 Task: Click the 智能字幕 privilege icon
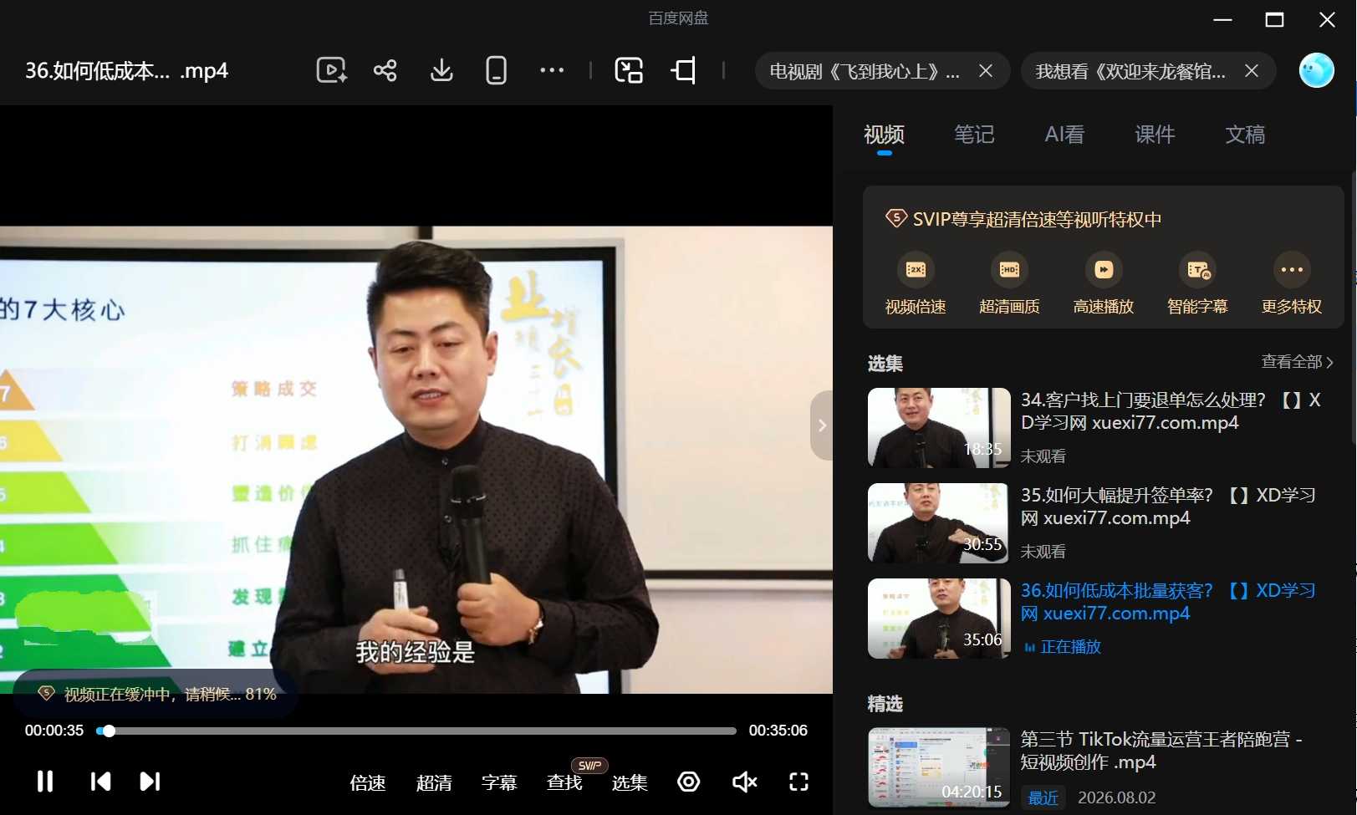pos(1197,270)
